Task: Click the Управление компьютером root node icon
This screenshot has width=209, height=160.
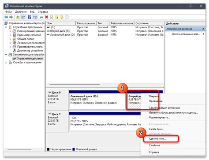Action: 6,23
